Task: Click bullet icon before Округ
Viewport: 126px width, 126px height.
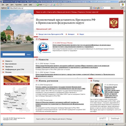Action: pos(78,34)
